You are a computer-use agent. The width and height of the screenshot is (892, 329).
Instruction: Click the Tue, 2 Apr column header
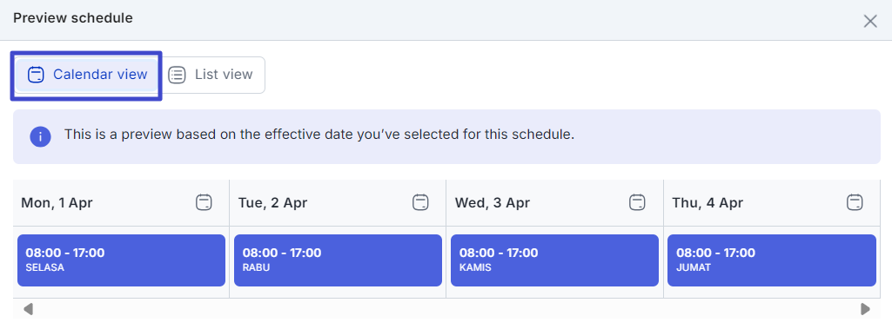tap(338, 203)
